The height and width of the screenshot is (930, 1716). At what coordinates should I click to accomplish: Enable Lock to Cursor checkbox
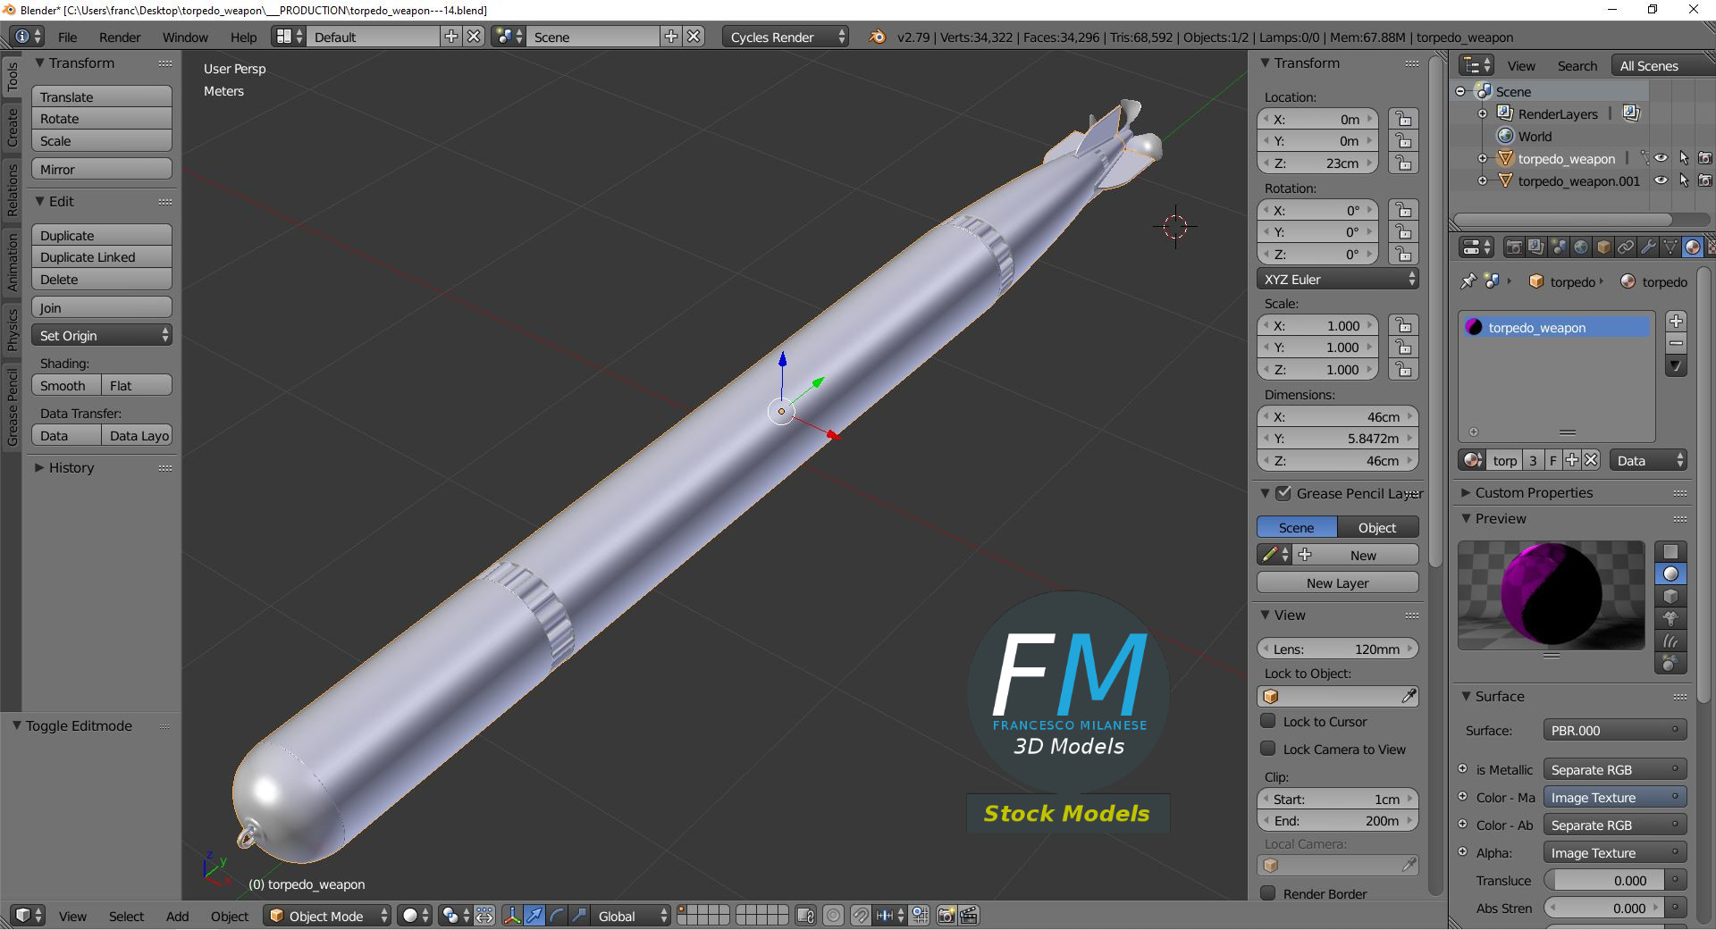pyautogui.click(x=1267, y=721)
